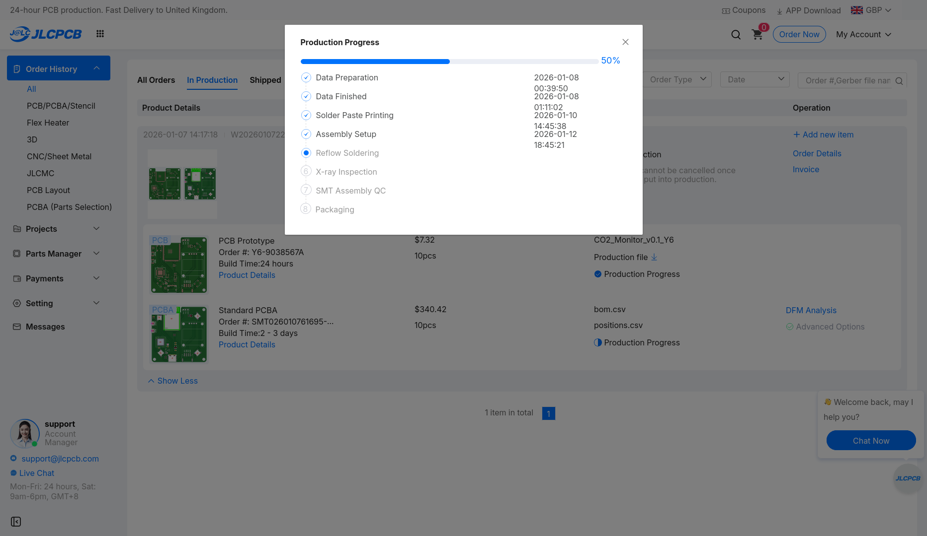Click the JLCPCB logo in header

[x=46, y=34]
